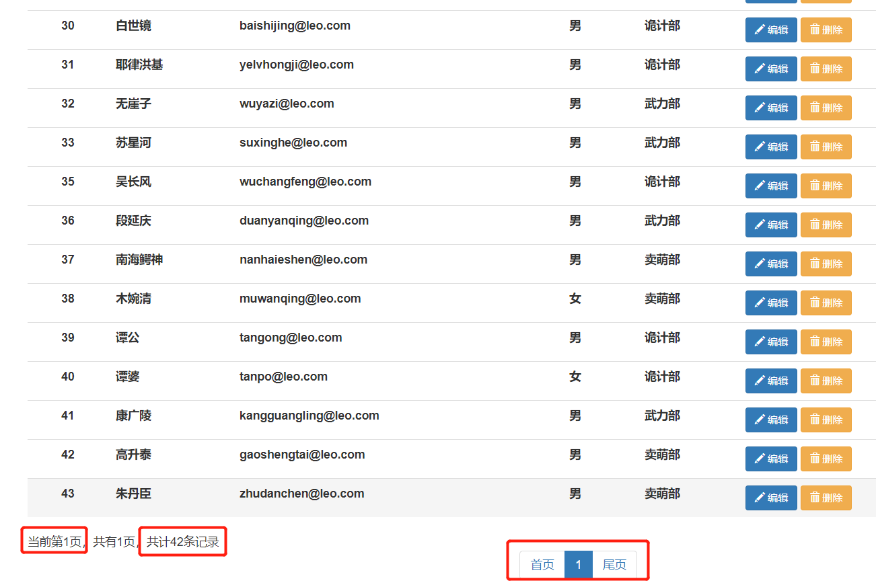Viewport: 876px width, 587px height.
Task: Select email tangong@leo.com
Action: coord(291,338)
